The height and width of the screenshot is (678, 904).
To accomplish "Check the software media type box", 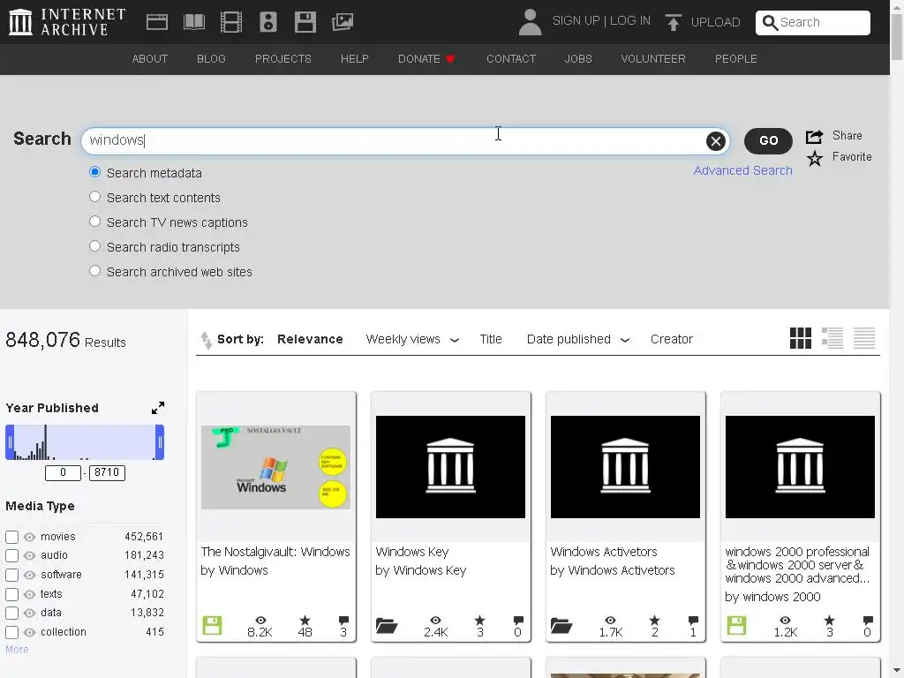I will point(11,575).
